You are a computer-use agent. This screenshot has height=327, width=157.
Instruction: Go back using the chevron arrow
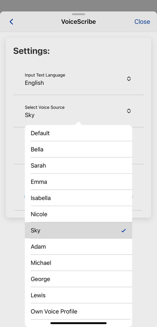pyautogui.click(x=11, y=22)
